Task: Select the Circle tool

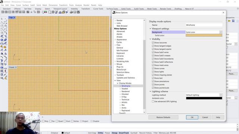Action: coord(2,26)
